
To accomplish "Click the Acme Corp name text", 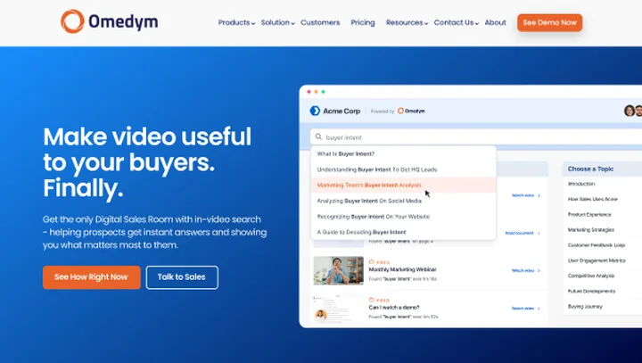I will tap(342, 111).
